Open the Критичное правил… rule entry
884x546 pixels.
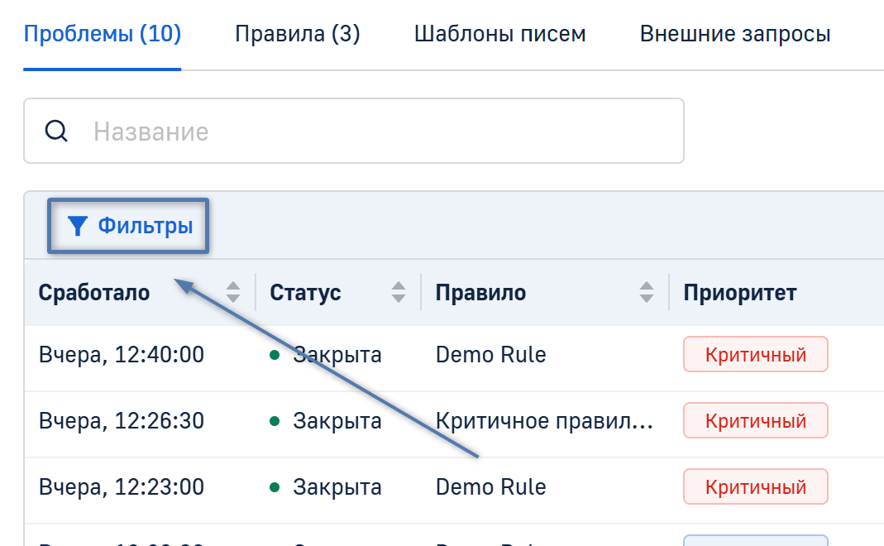coord(544,421)
